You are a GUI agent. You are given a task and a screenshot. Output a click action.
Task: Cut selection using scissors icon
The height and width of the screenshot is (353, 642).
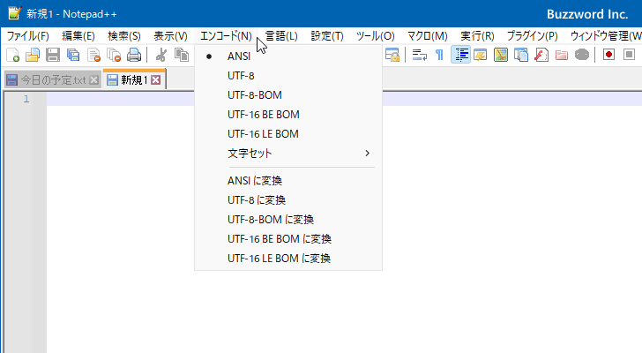pyautogui.click(x=160, y=55)
